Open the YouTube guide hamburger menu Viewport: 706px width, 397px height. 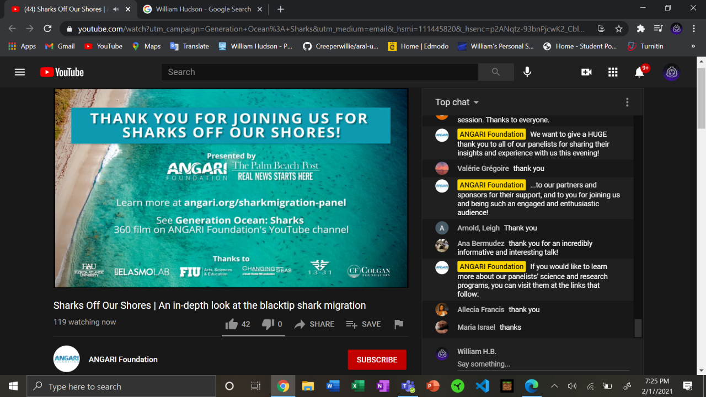click(20, 72)
